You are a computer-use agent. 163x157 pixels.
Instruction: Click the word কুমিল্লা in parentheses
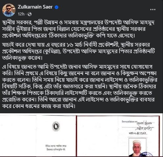[x=52, y=51]
